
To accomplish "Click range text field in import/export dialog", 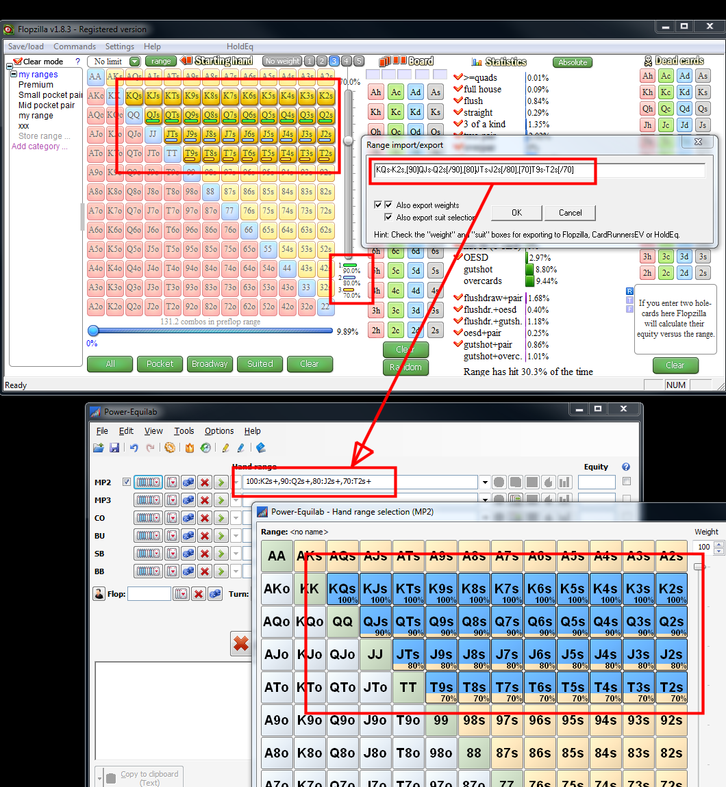I will [538, 170].
